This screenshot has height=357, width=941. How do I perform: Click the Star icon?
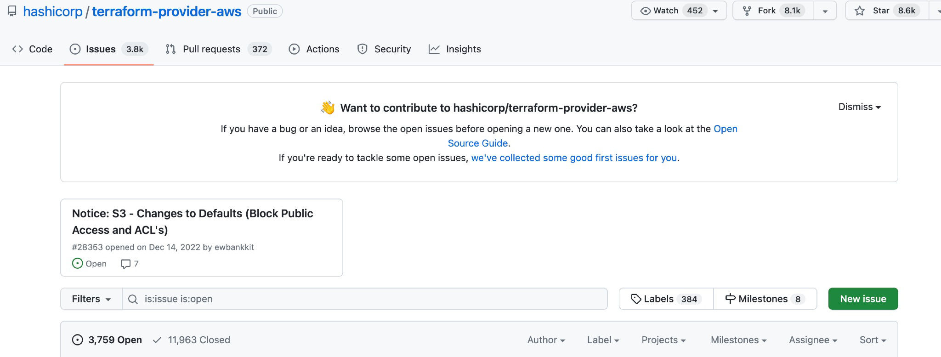pyautogui.click(x=859, y=11)
